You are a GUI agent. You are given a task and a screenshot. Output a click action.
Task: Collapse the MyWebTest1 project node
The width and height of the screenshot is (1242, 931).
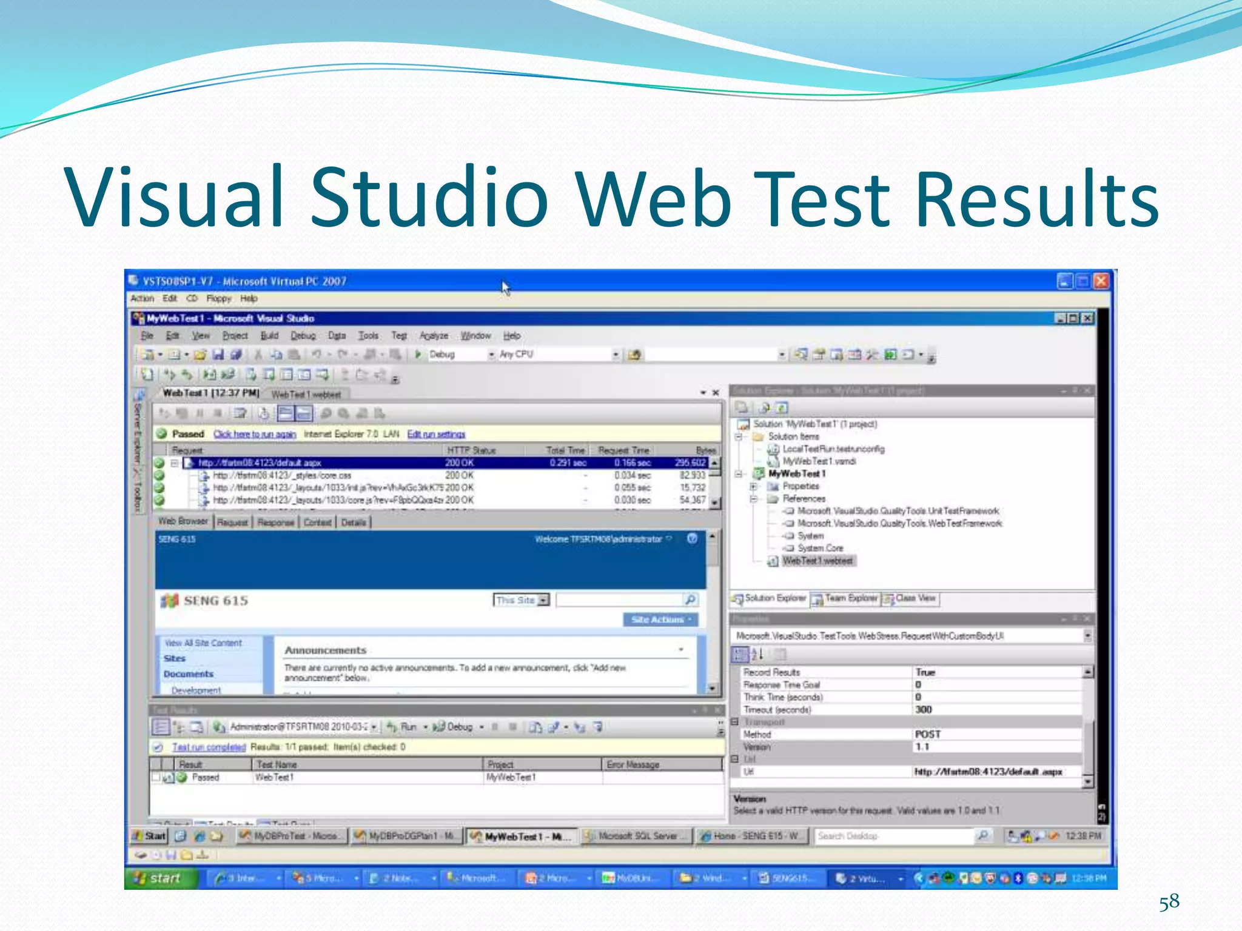[x=739, y=474]
